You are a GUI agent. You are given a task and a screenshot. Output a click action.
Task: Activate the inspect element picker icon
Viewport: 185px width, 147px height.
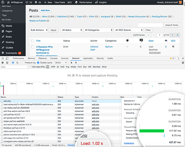pos(3,58)
